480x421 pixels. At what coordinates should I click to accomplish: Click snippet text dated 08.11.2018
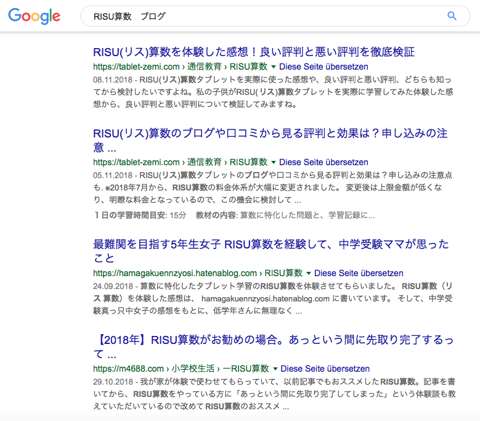click(273, 92)
